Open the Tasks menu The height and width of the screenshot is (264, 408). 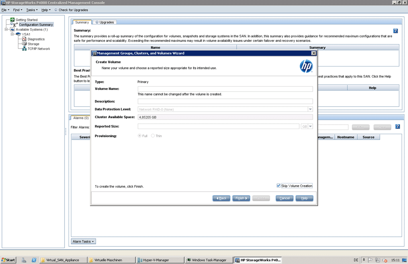pyautogui.click(x=32, y=10)
